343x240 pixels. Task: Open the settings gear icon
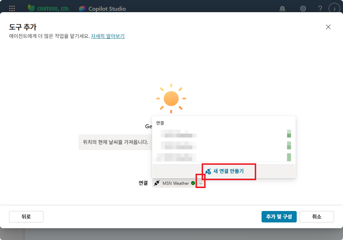point(303,9)
